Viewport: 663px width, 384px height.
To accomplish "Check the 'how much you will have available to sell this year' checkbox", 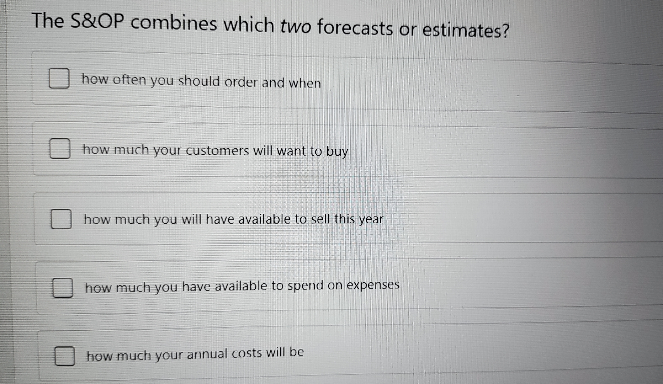I will point(61,219).
